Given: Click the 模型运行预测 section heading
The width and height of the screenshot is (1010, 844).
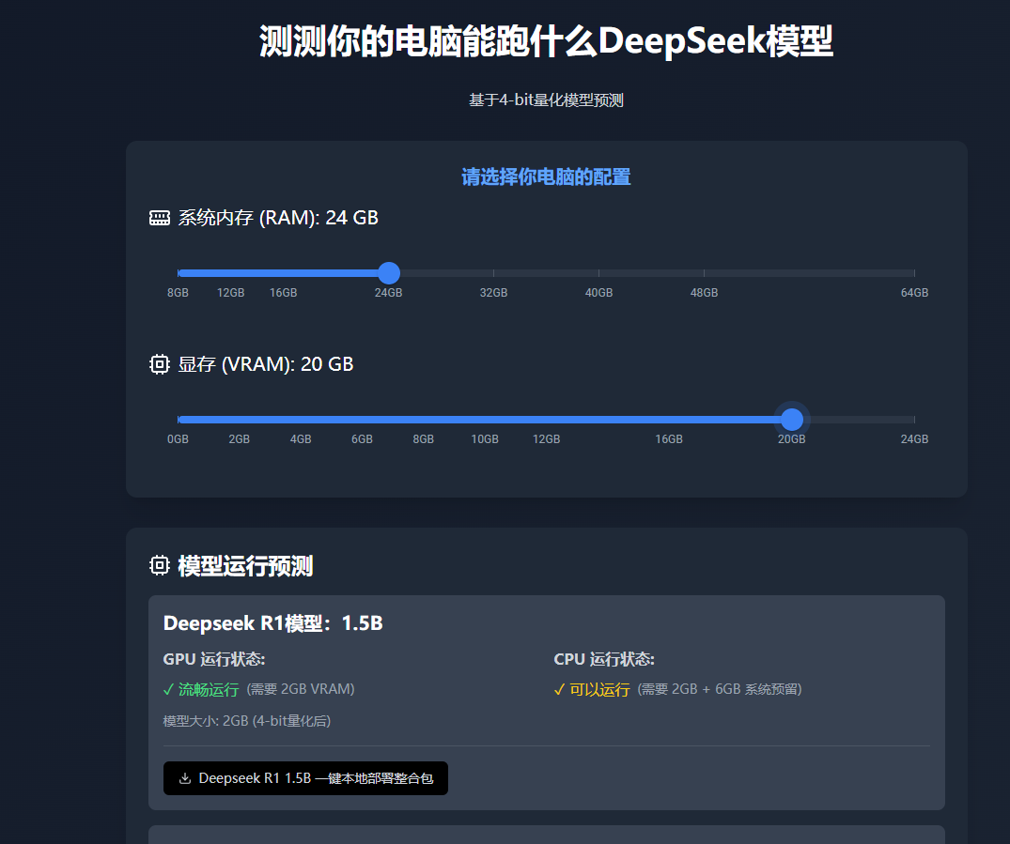Looking at the screenshot, I should [x=245, y=566].
